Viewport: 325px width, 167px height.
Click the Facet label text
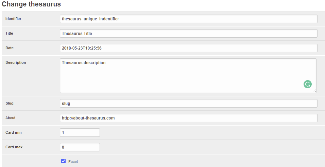point(73,162)
